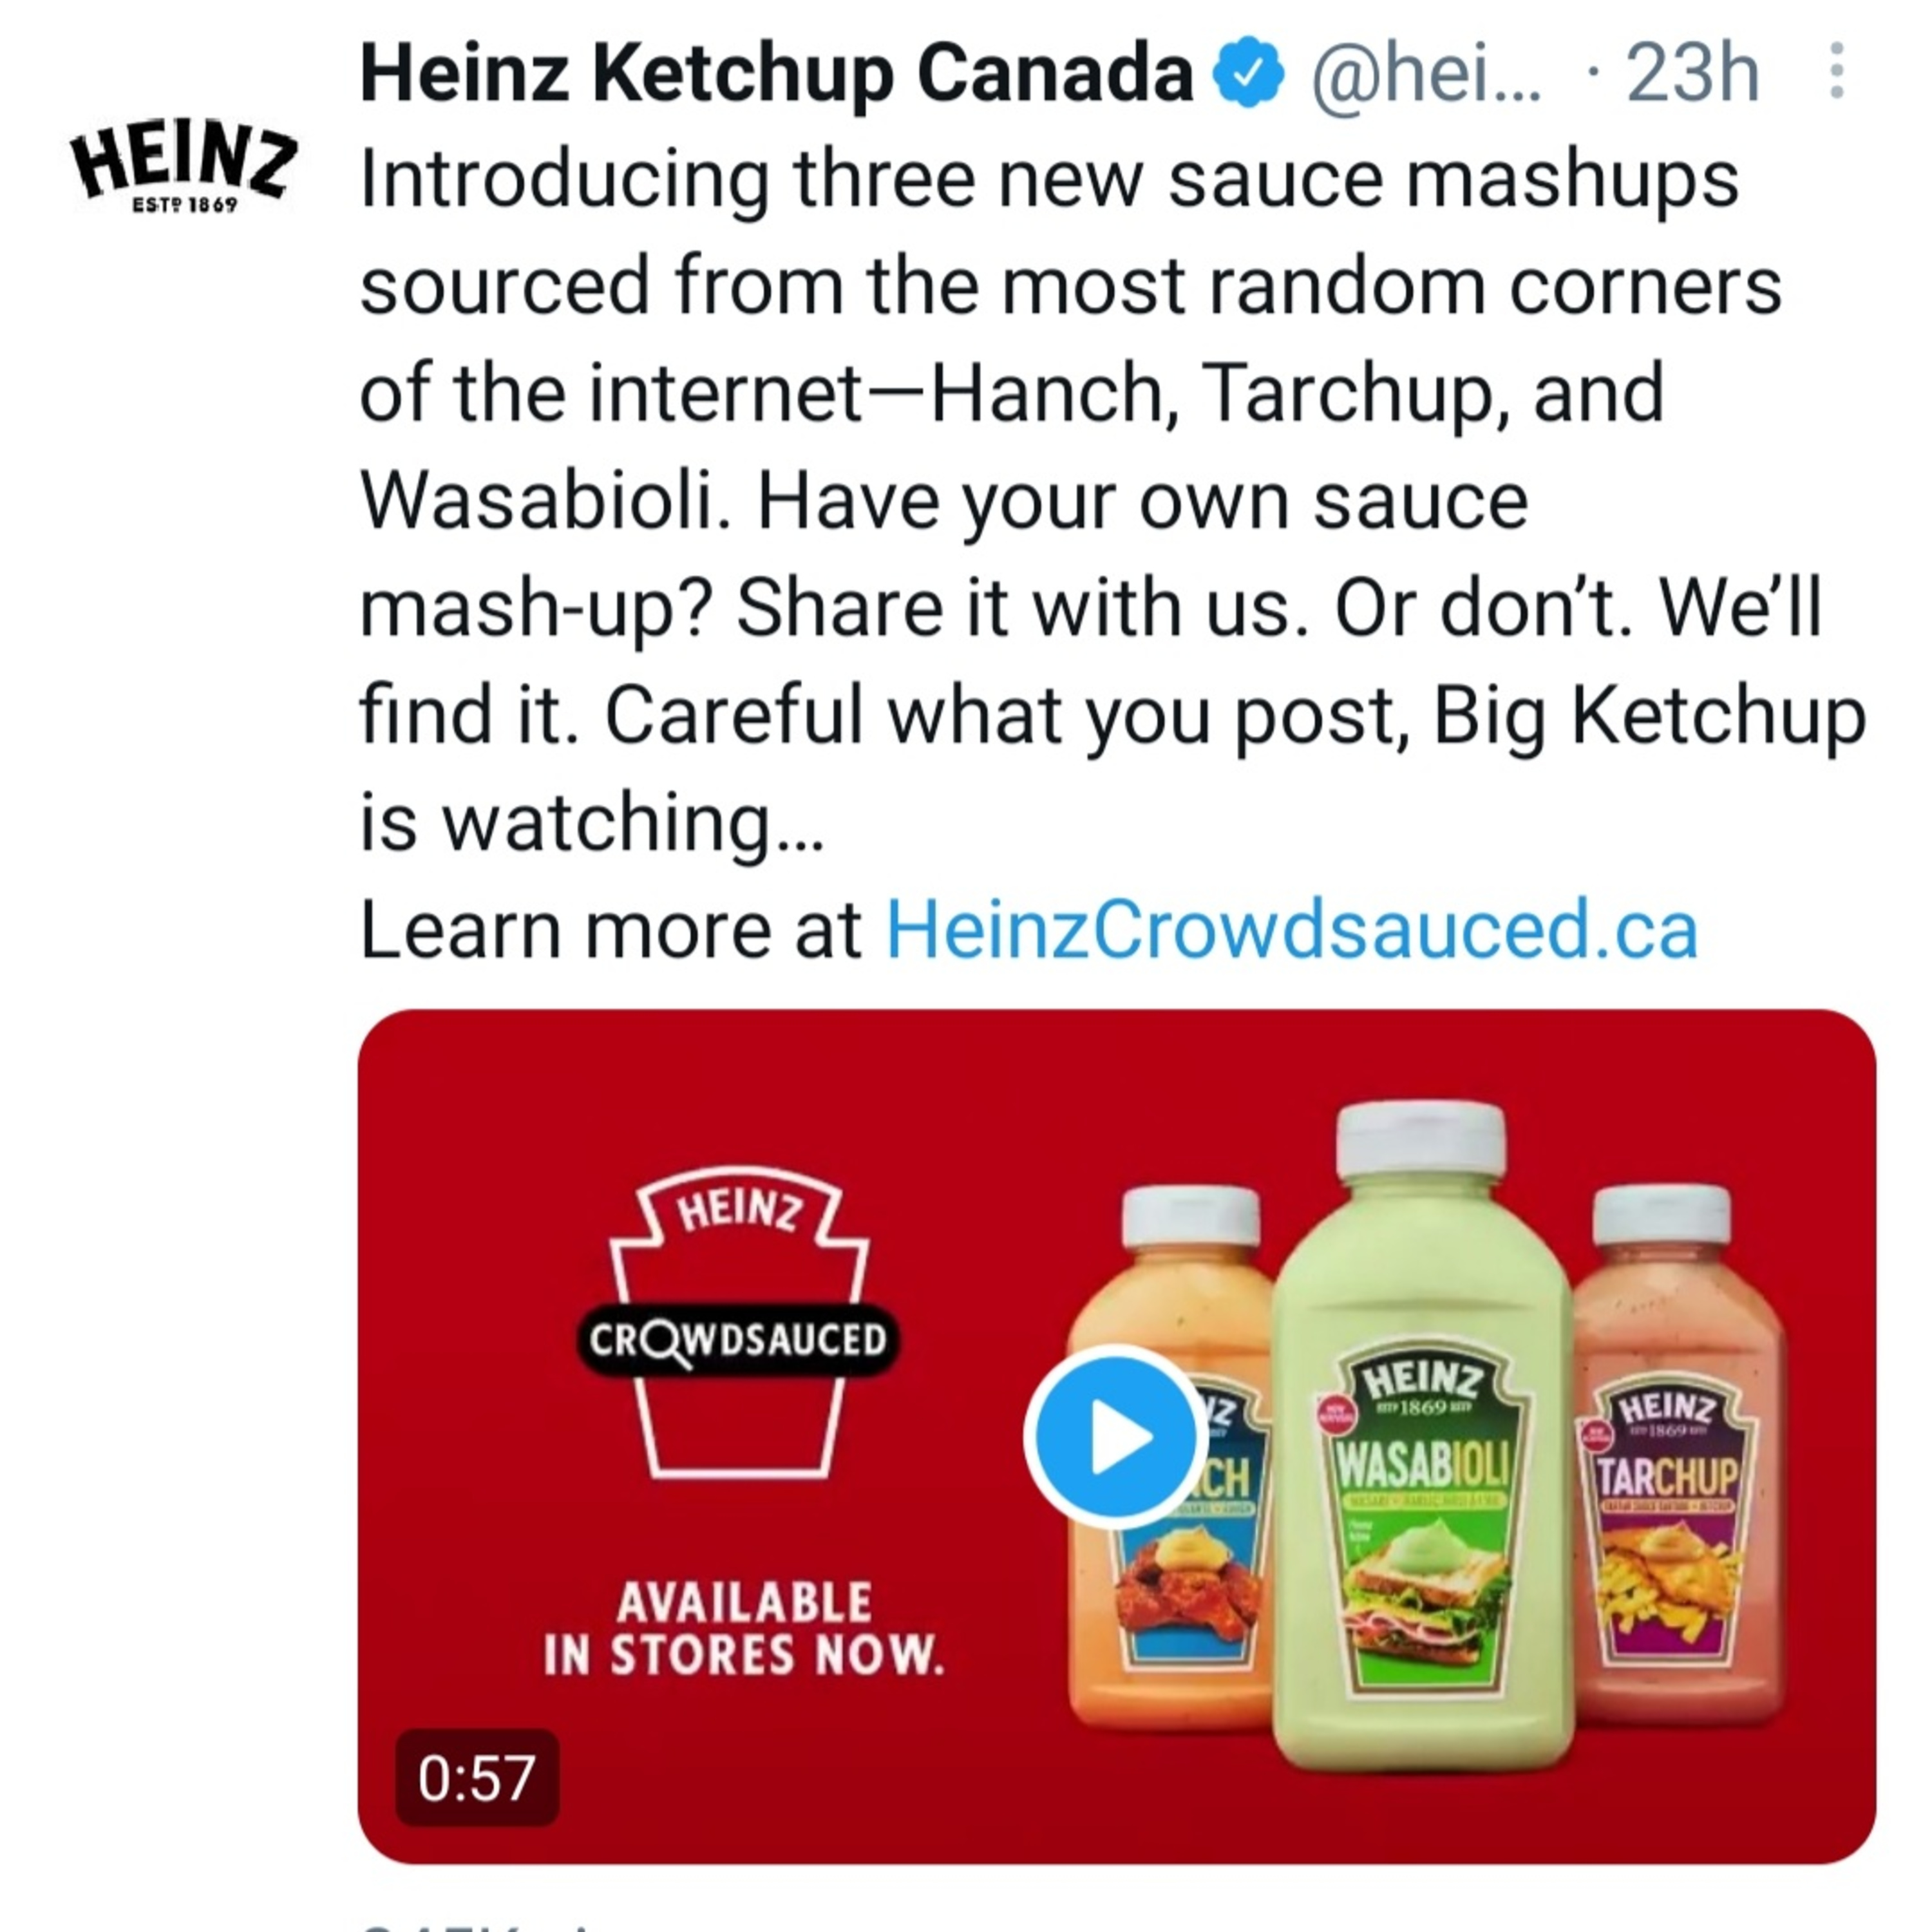Click the 0:57 video duration badge
The width and height of the screenshot is (1932, 1932).
[x=477, y=1778]
